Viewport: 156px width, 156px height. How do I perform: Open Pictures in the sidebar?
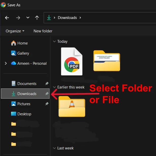(21, 104)
